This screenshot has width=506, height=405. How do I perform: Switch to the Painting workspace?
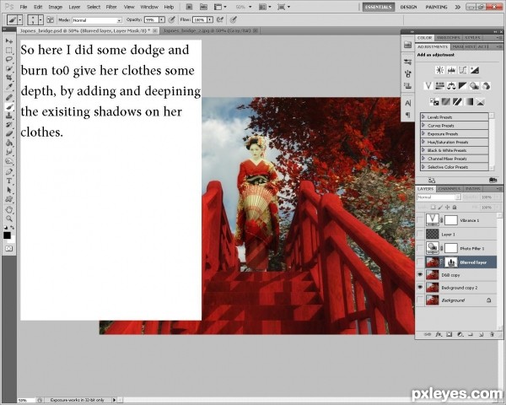(x=436, y=7)
